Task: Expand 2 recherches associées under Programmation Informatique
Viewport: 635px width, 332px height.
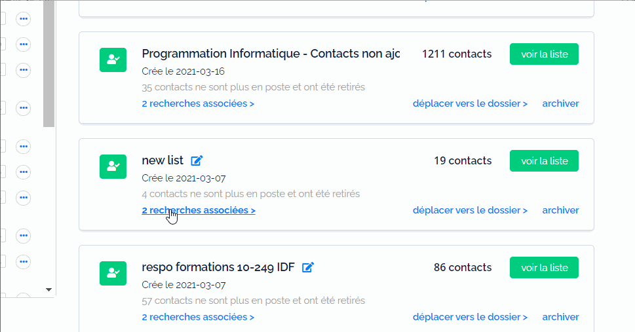Action: point(198,103)
